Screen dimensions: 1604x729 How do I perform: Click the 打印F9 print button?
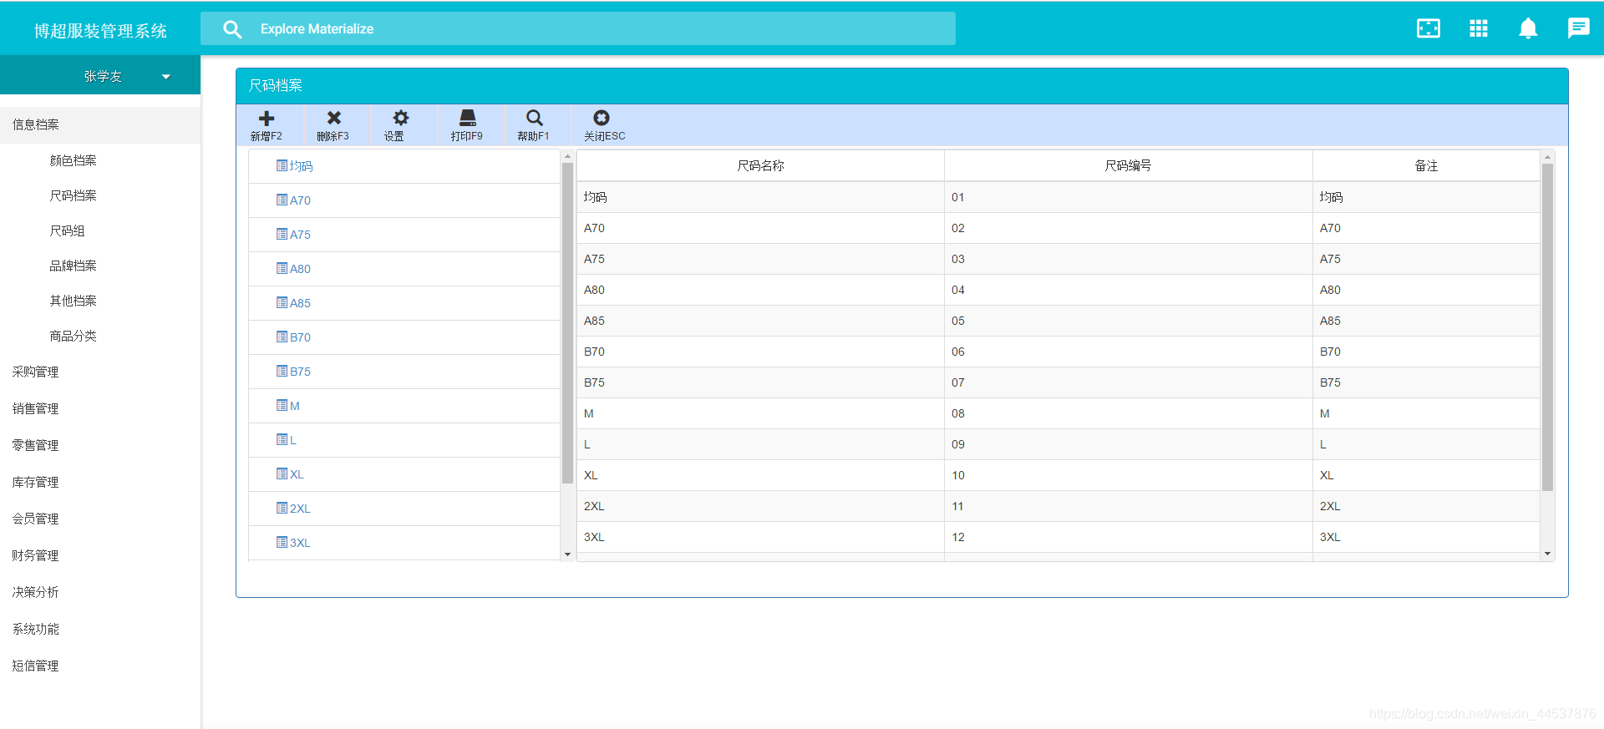[467, 125]
